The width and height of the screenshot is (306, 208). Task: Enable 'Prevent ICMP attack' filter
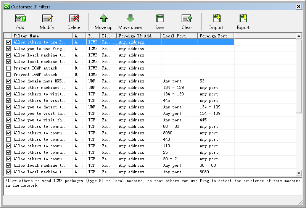(x=8, y=68)
